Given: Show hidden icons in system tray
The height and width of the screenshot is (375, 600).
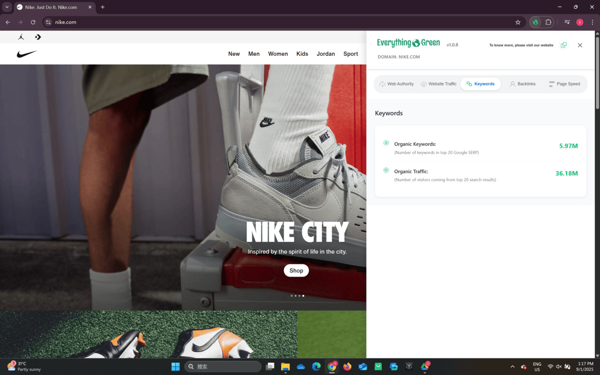Looking at the screenshot, I should tap(512, 367).
